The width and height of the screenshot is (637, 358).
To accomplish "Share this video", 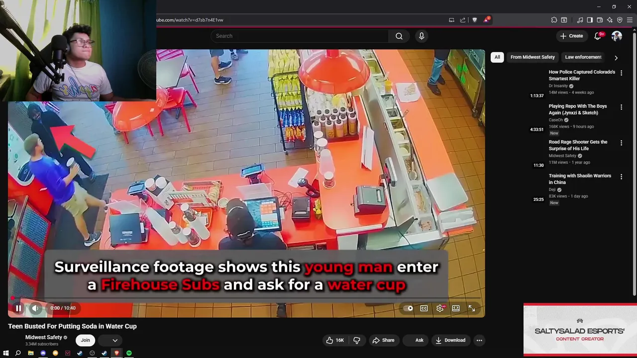I will point(383,340).
